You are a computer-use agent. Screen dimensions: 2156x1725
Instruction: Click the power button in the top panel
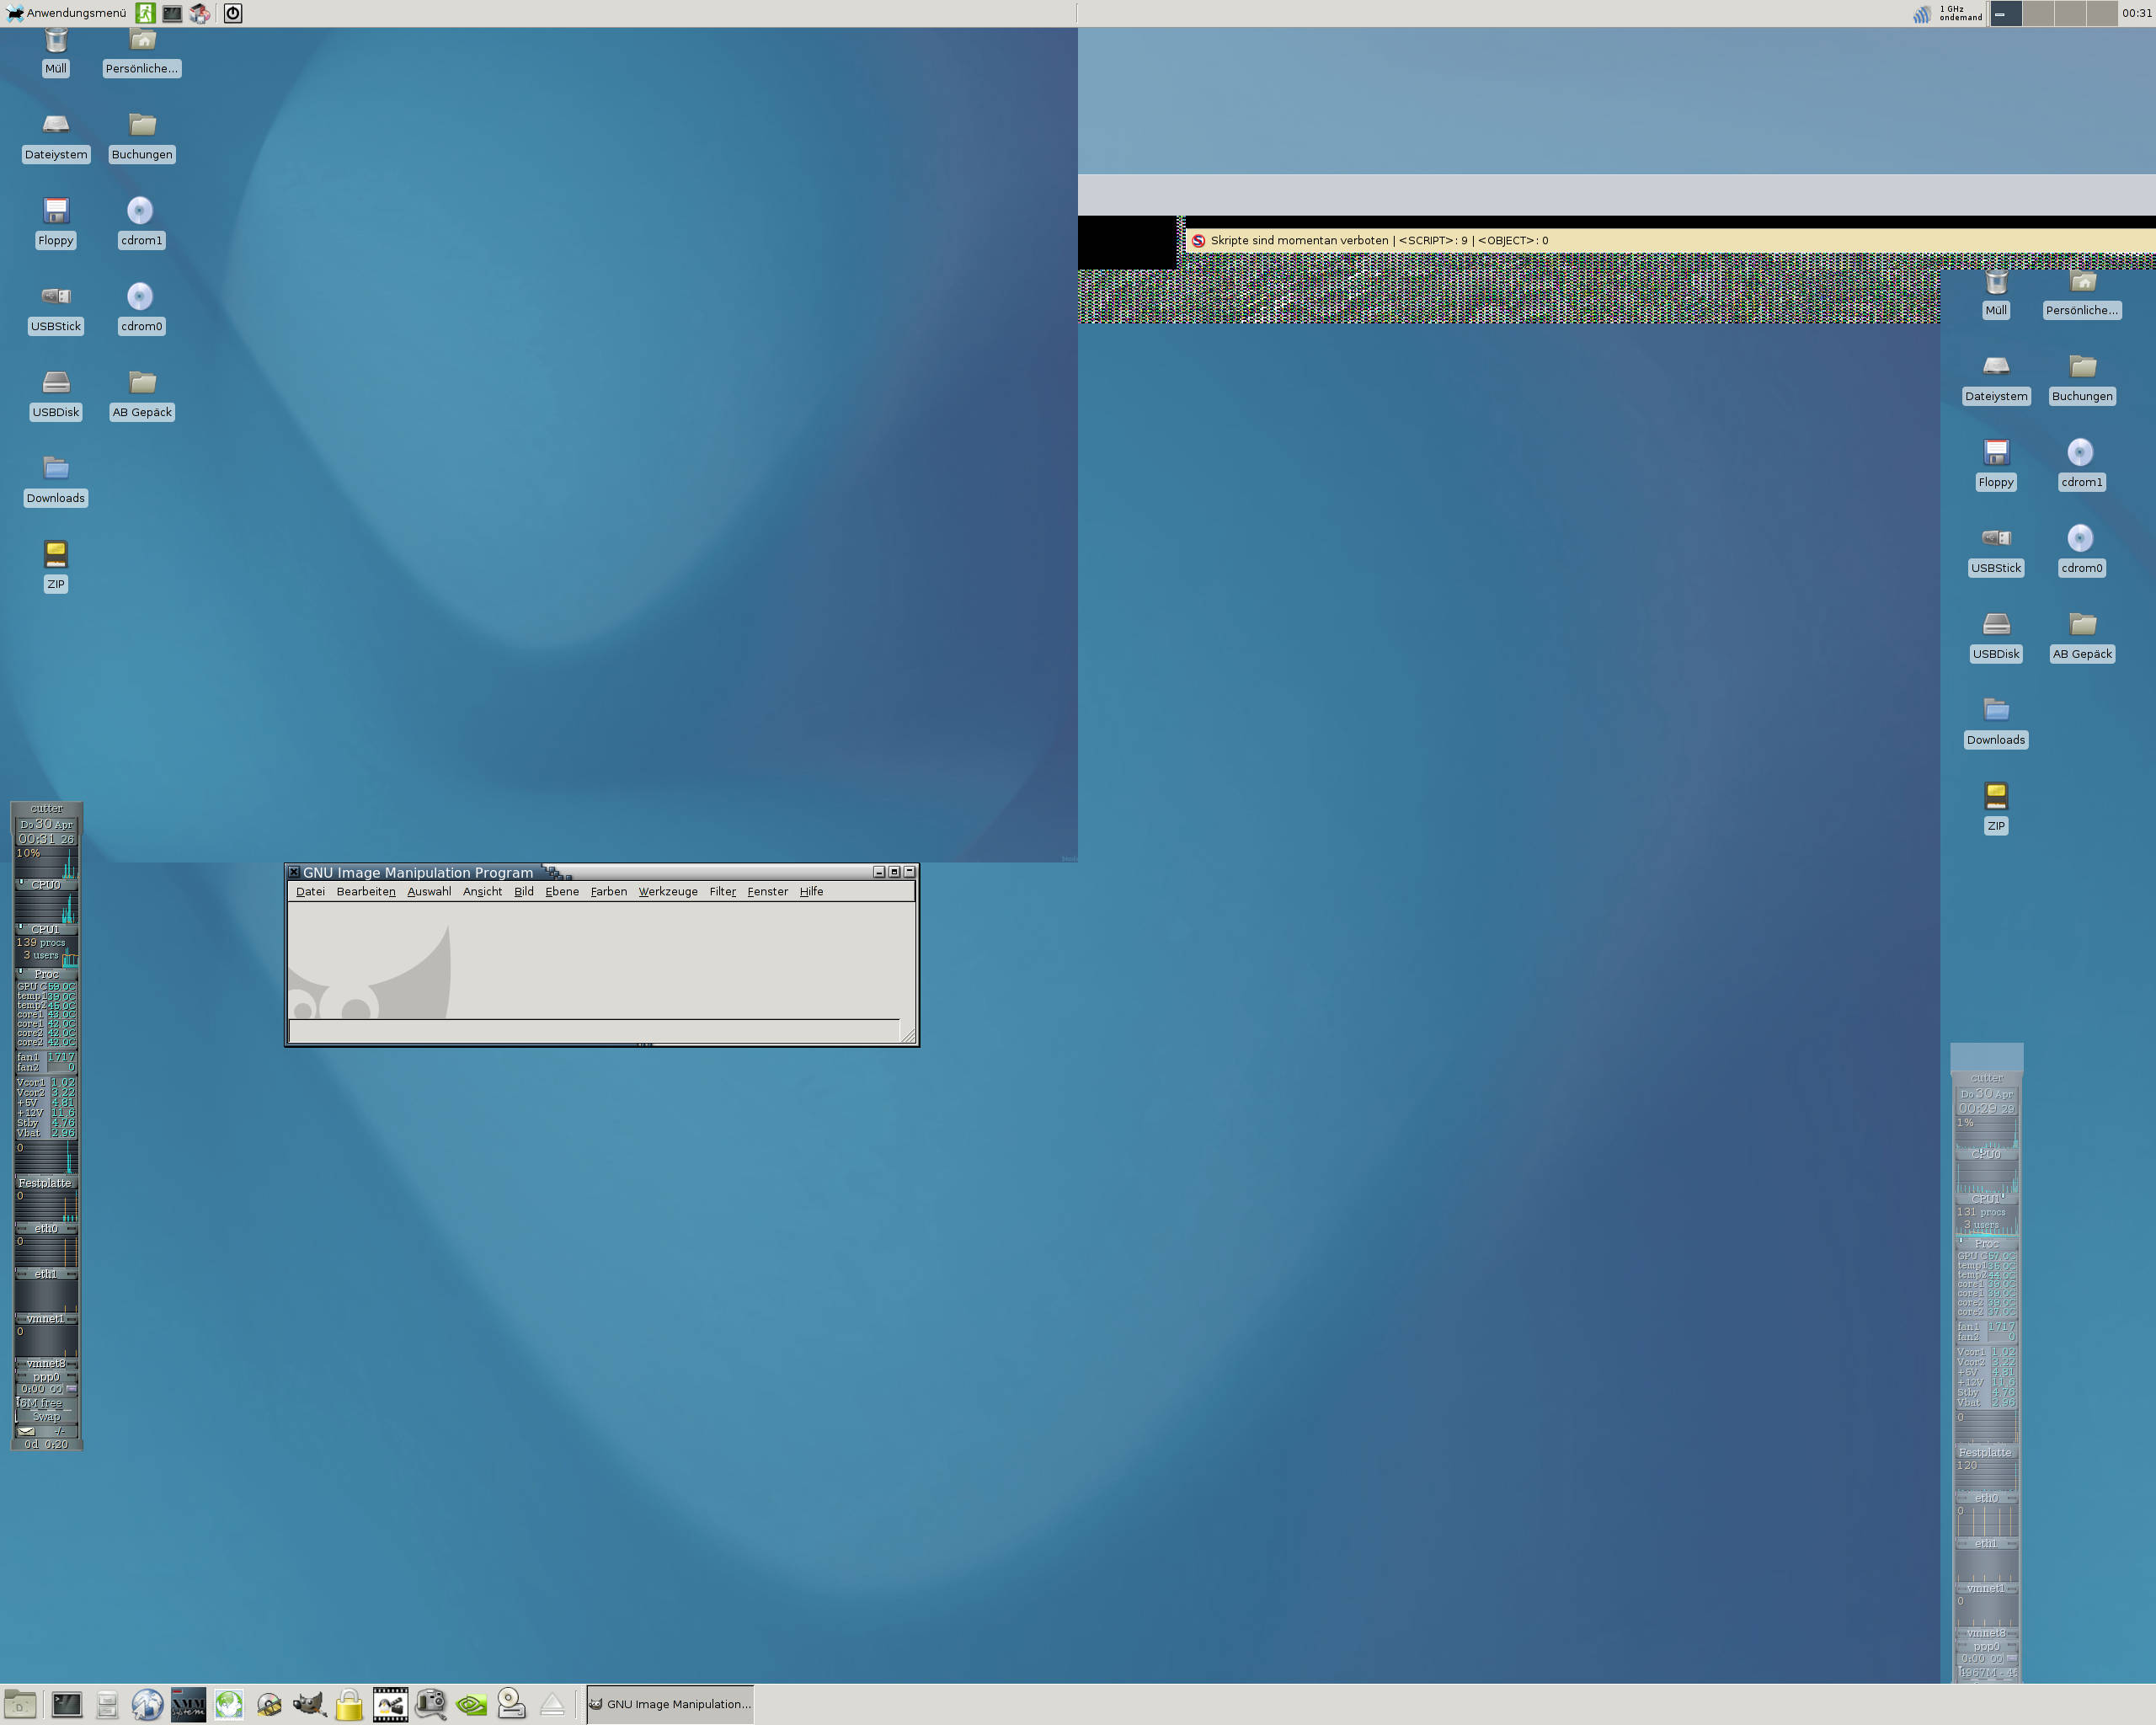coord(232,13)
